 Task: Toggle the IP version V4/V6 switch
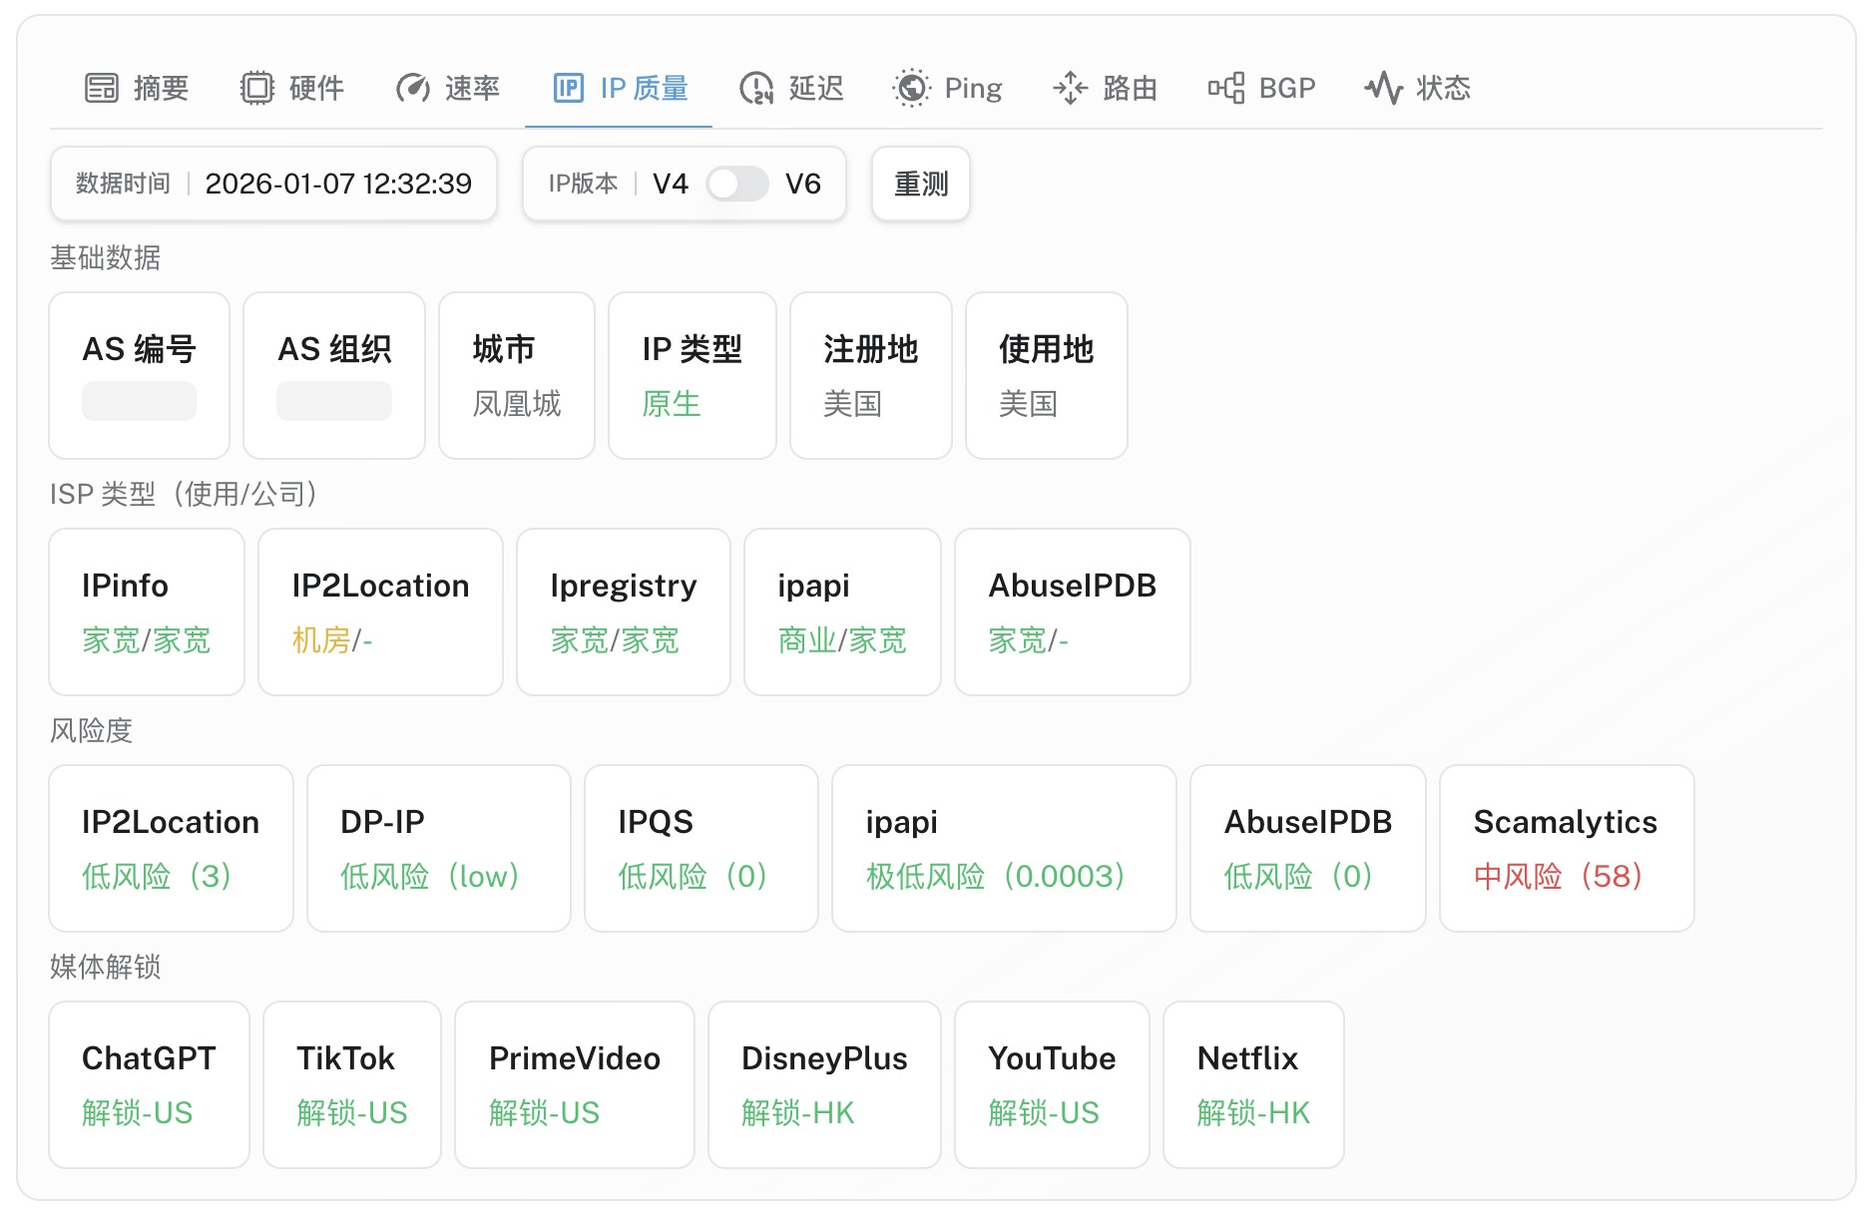(x=736, y=185)
